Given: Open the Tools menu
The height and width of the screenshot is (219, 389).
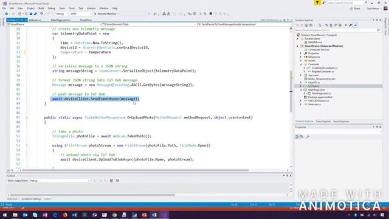Looking at the screenshot, I should point(72,8).
